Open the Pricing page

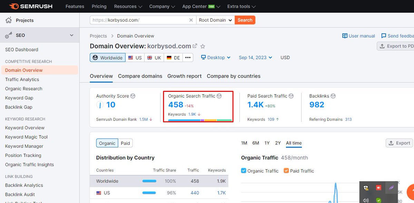[x=99, y=6]
